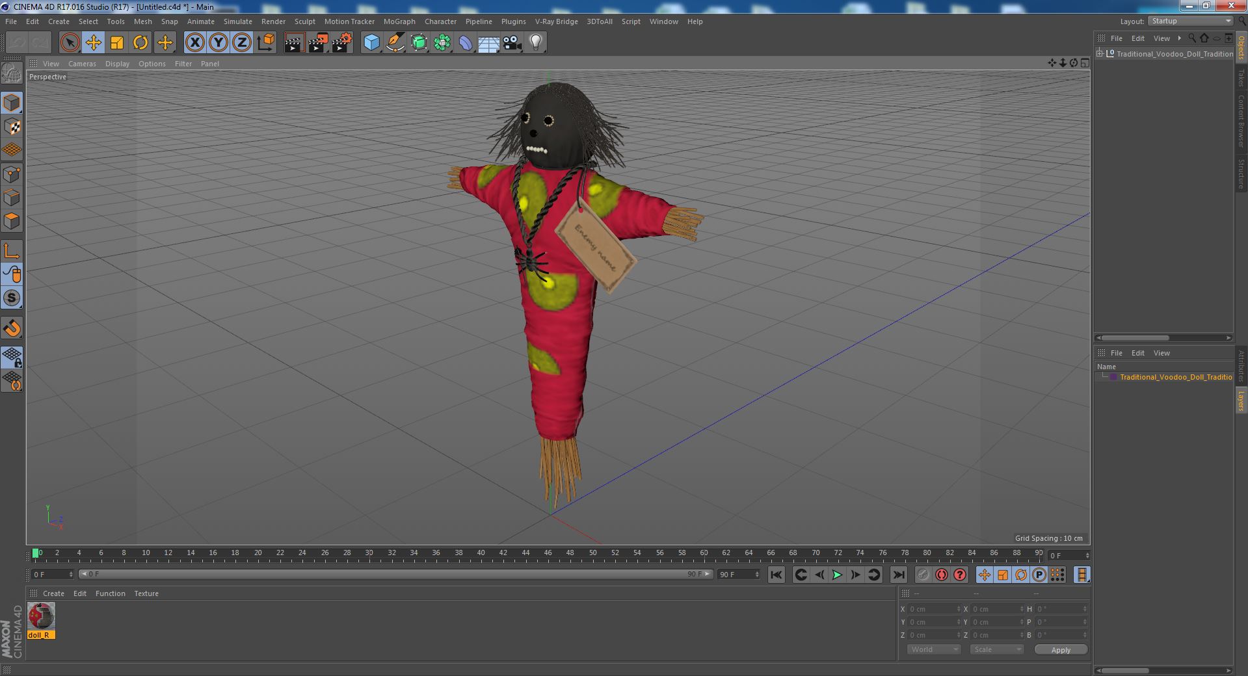This screenshot has height=676, width=1248.
Task: Toggle the X axis lock
Action: (194, 43)
